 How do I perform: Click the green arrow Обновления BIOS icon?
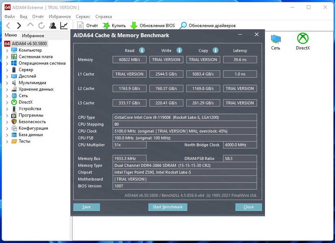[134, 26]
